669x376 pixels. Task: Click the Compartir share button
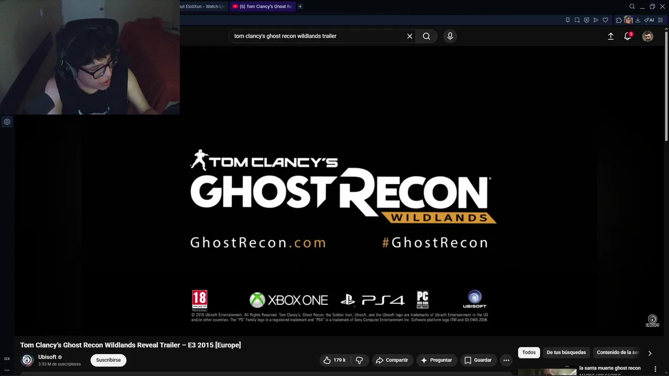pyautogui.click(x=392, y=360)
